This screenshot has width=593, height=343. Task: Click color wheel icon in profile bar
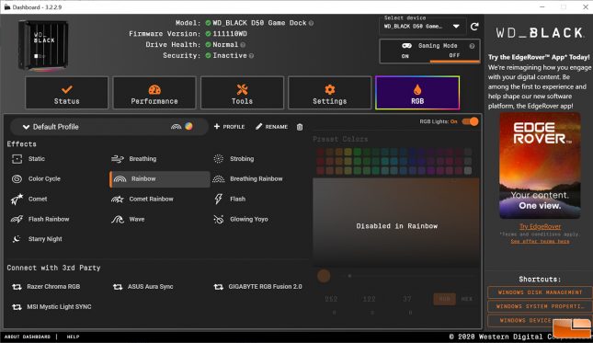click(188, 126)
